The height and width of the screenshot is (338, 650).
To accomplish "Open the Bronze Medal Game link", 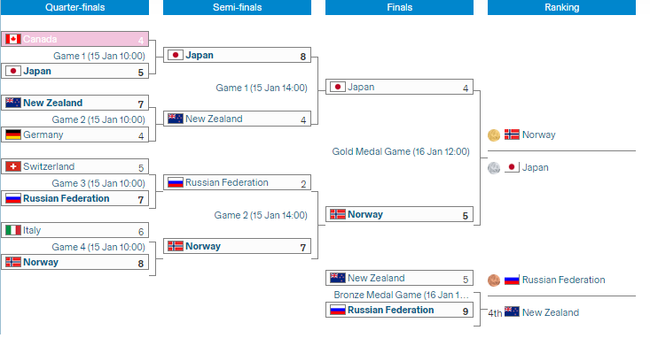I will point(402,295).
